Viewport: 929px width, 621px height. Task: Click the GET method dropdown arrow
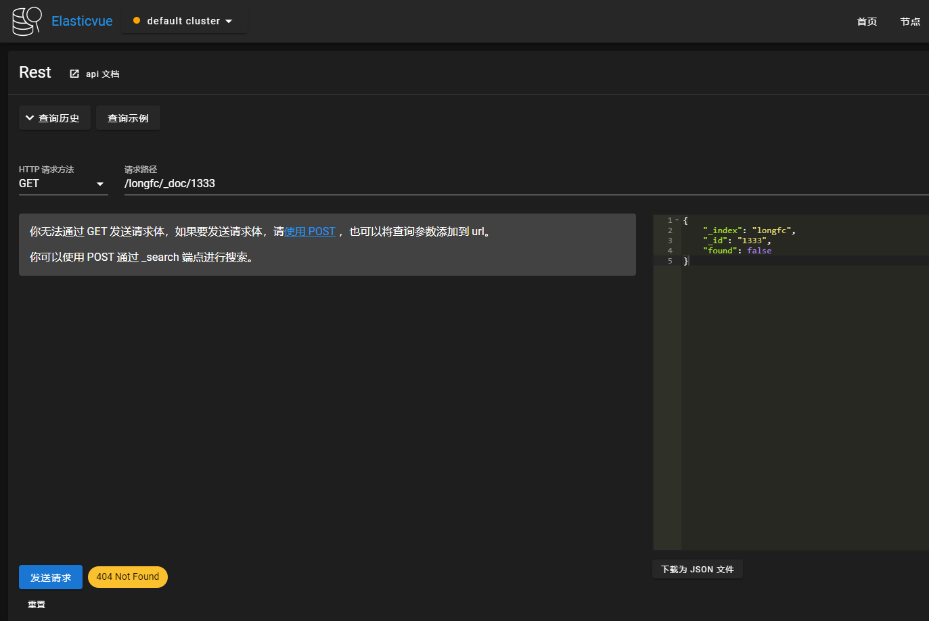(x=100, y=184)
